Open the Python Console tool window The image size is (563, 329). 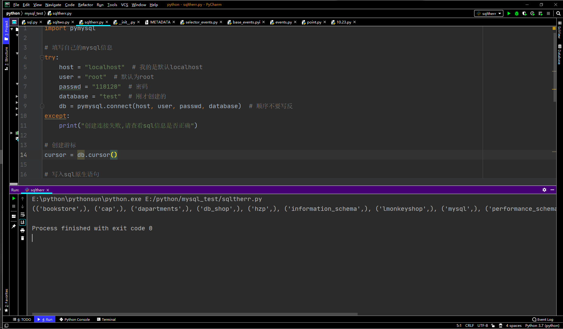click(75, 320)
